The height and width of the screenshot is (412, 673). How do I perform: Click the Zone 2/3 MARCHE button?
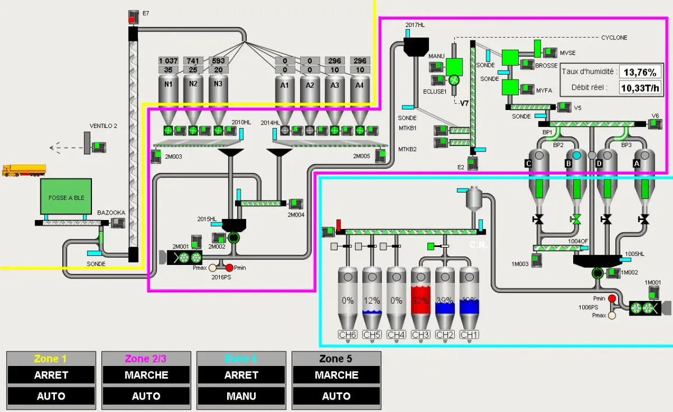pyautogui.click(x=146, y=375)
